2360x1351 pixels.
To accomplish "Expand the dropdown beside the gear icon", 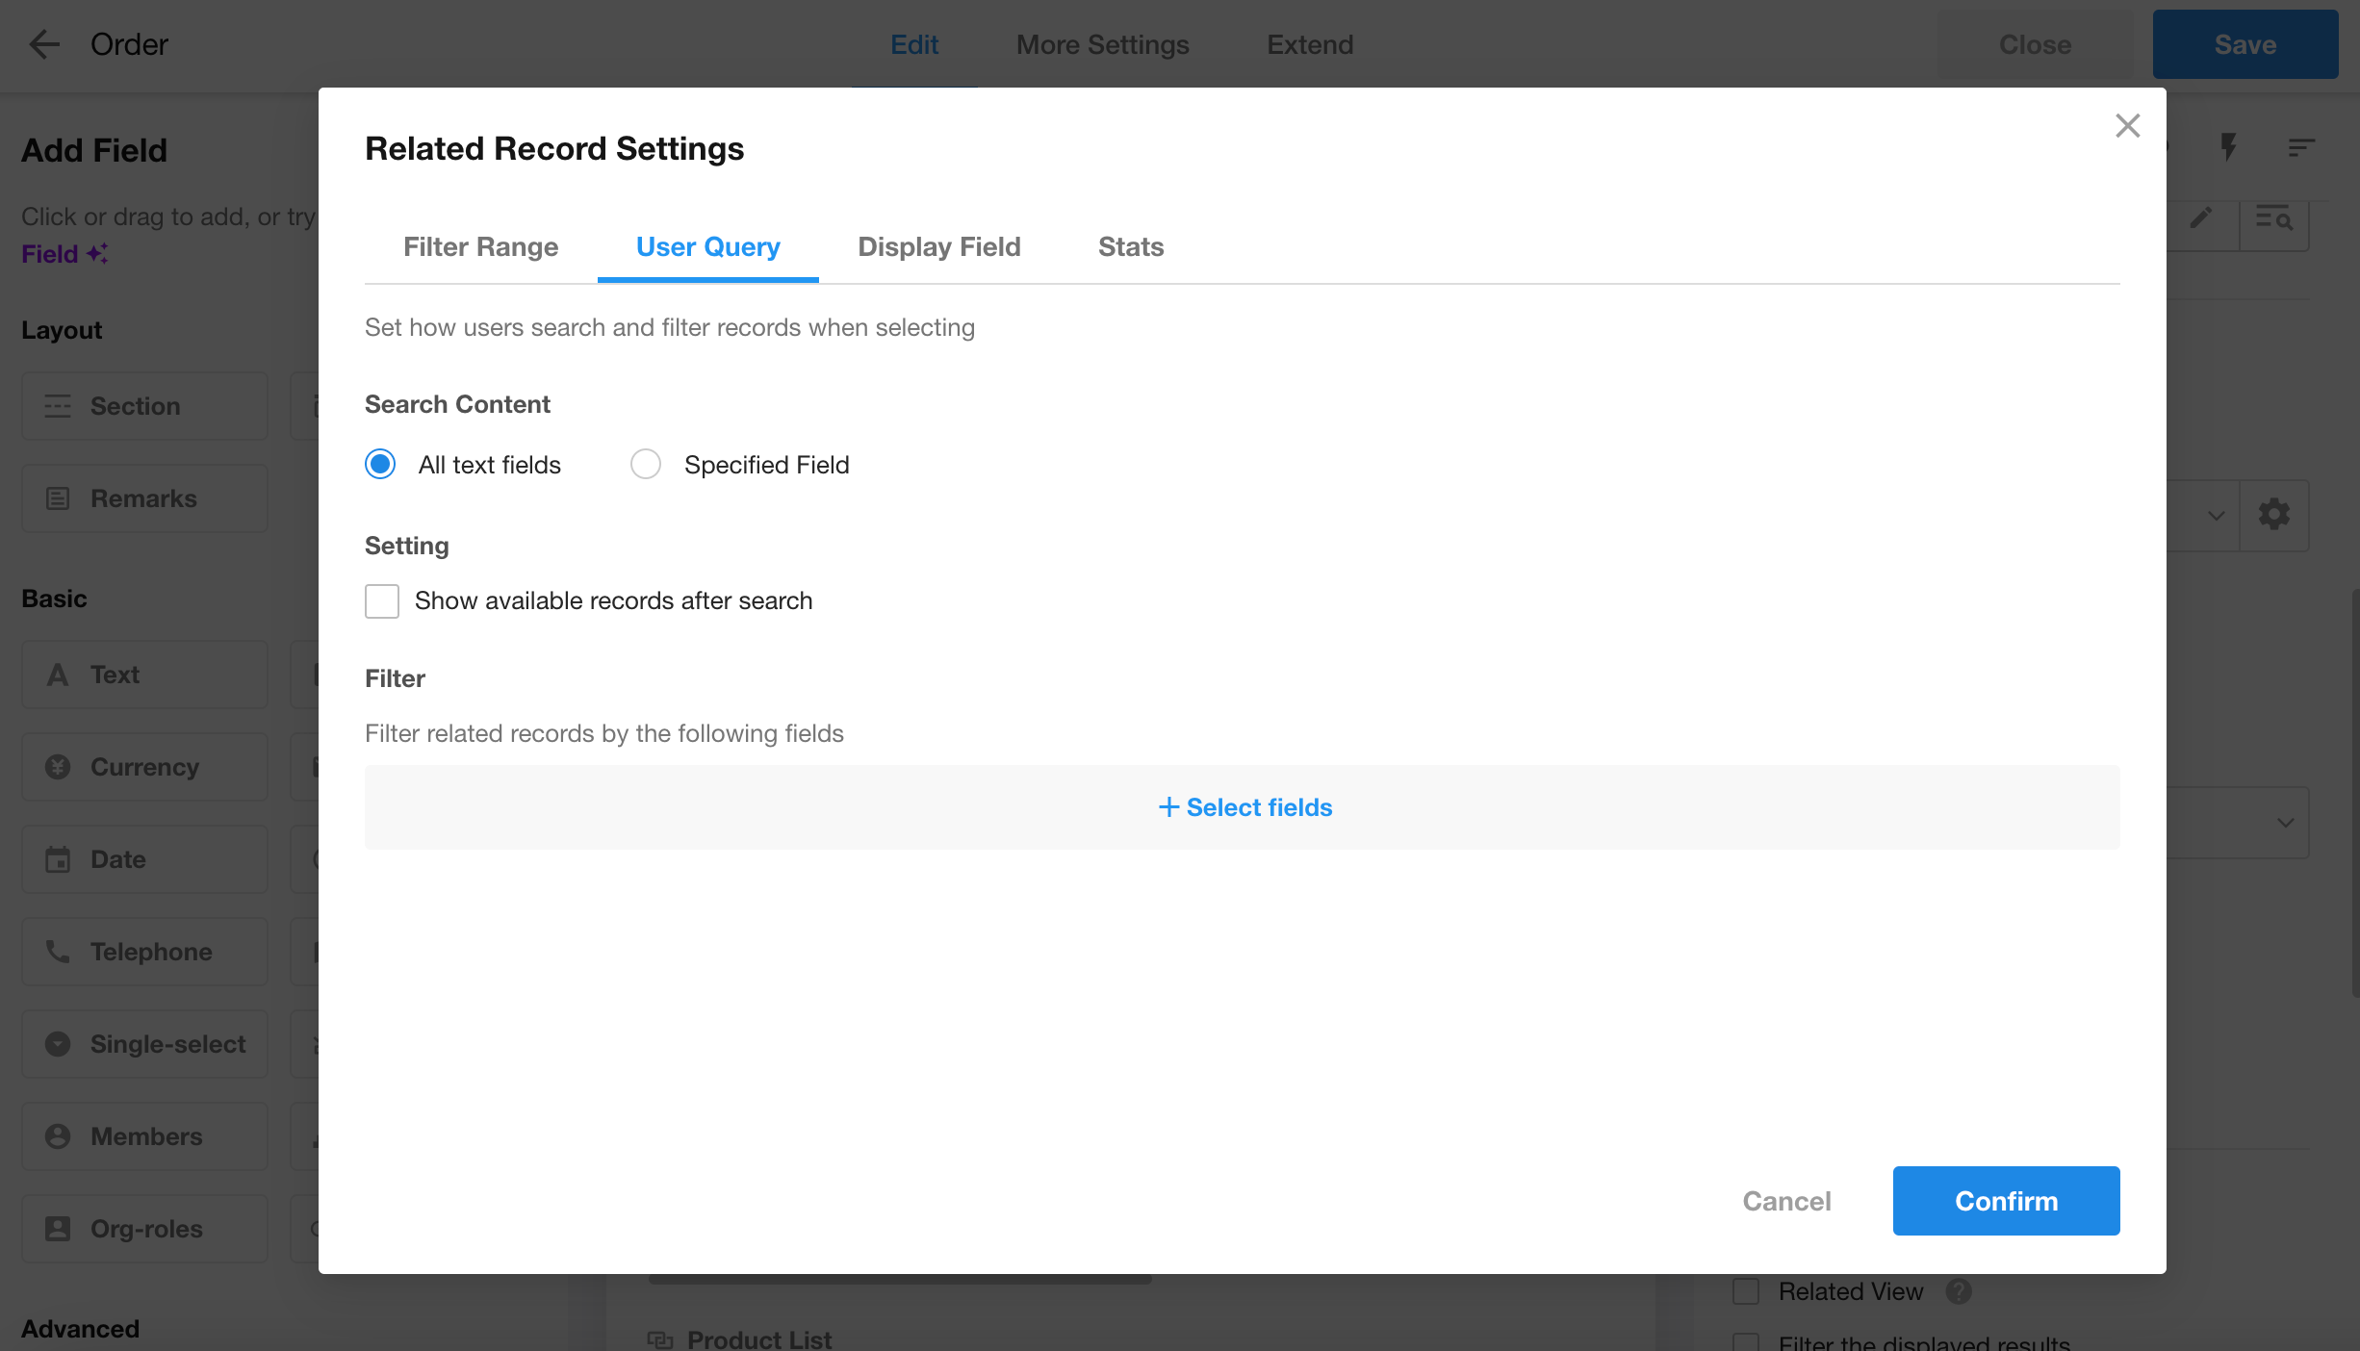I will coord(2216,515).
